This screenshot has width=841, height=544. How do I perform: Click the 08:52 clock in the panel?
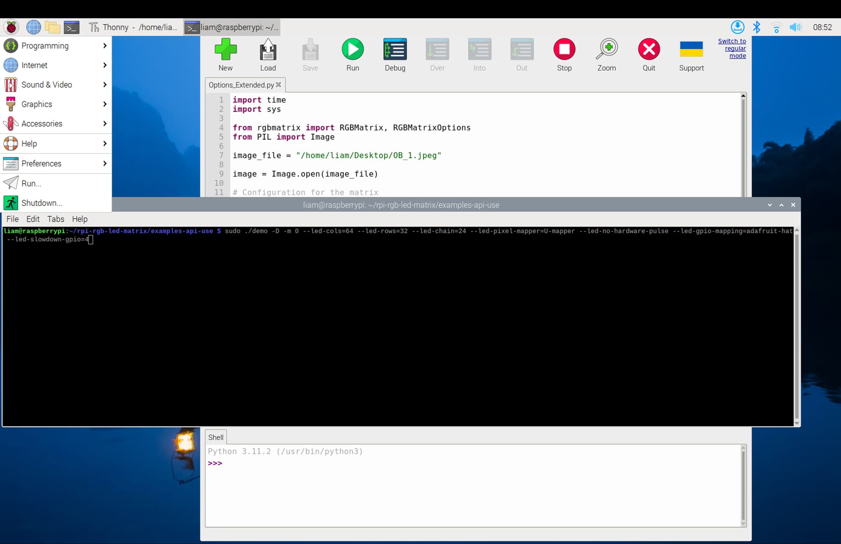[x=822, y=27]
